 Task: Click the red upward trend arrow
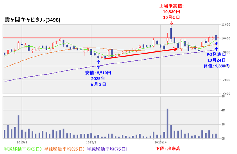point(139,54)
